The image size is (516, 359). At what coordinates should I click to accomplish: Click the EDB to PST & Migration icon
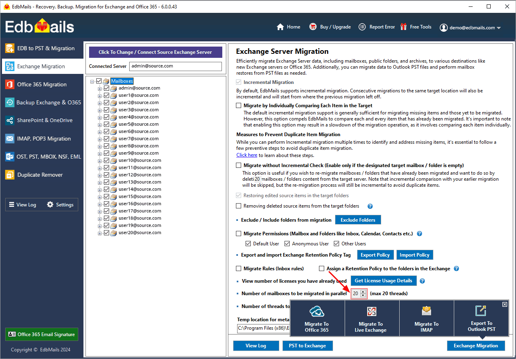point(10,49)
